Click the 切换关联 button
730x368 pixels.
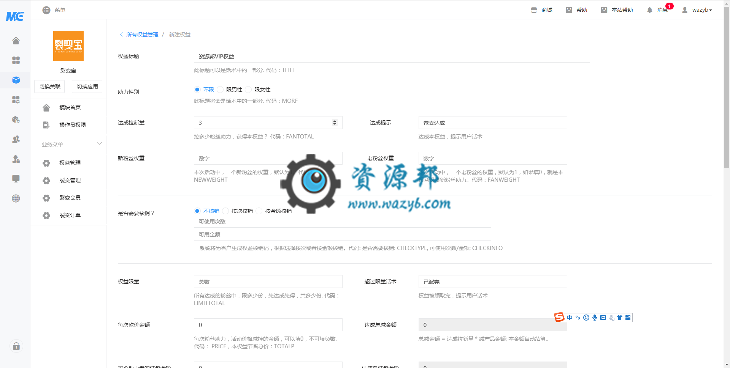point(49,86)
